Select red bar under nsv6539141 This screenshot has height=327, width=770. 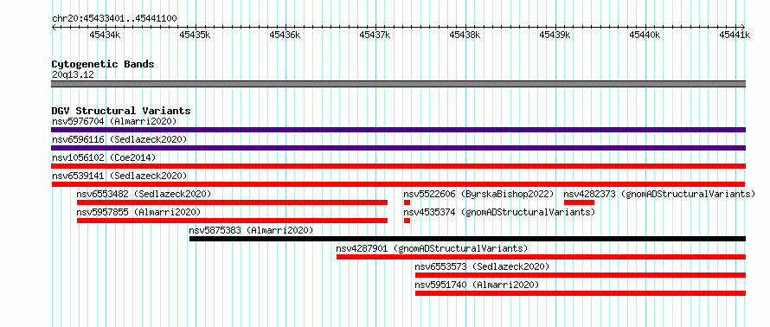[398, 184]
